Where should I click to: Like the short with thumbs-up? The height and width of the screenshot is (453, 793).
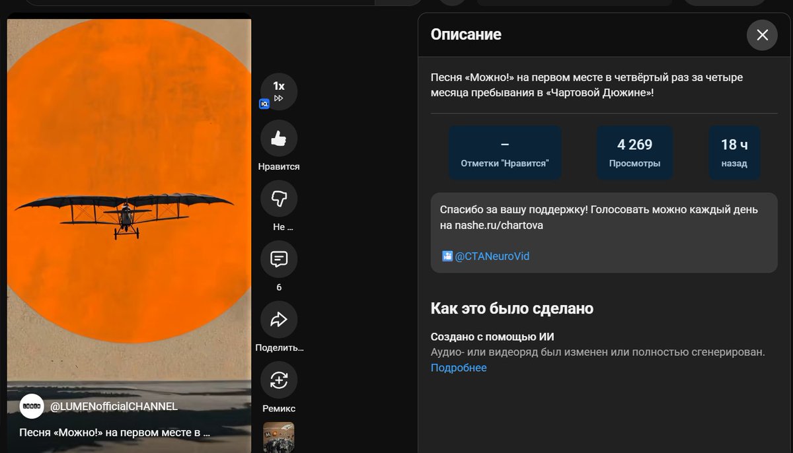coord(279,139)
